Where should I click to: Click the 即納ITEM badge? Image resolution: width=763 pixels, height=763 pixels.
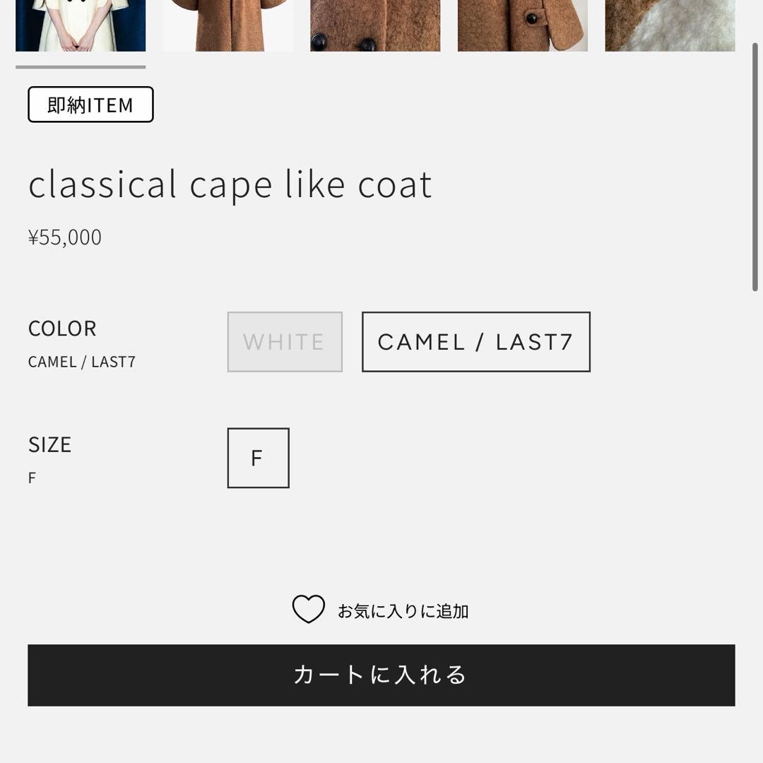90,105
